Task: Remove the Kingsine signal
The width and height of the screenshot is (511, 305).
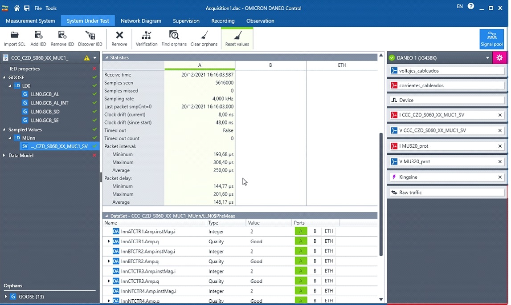Action: coord(500,177)
